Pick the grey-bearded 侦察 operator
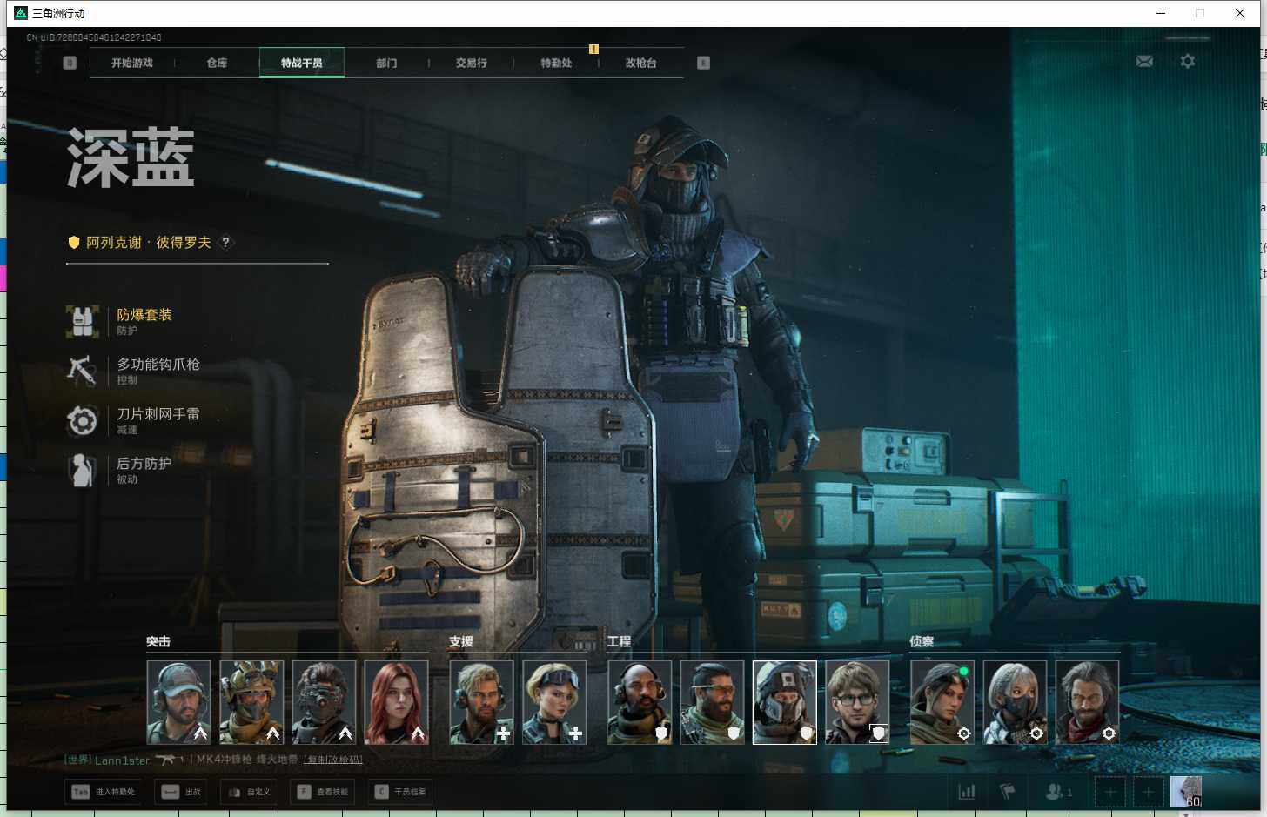Screen dimensions: 1267x817 [x=1087, y=701]
